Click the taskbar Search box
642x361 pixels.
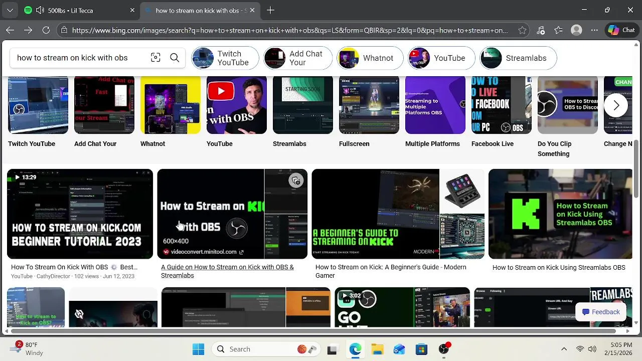266,349
